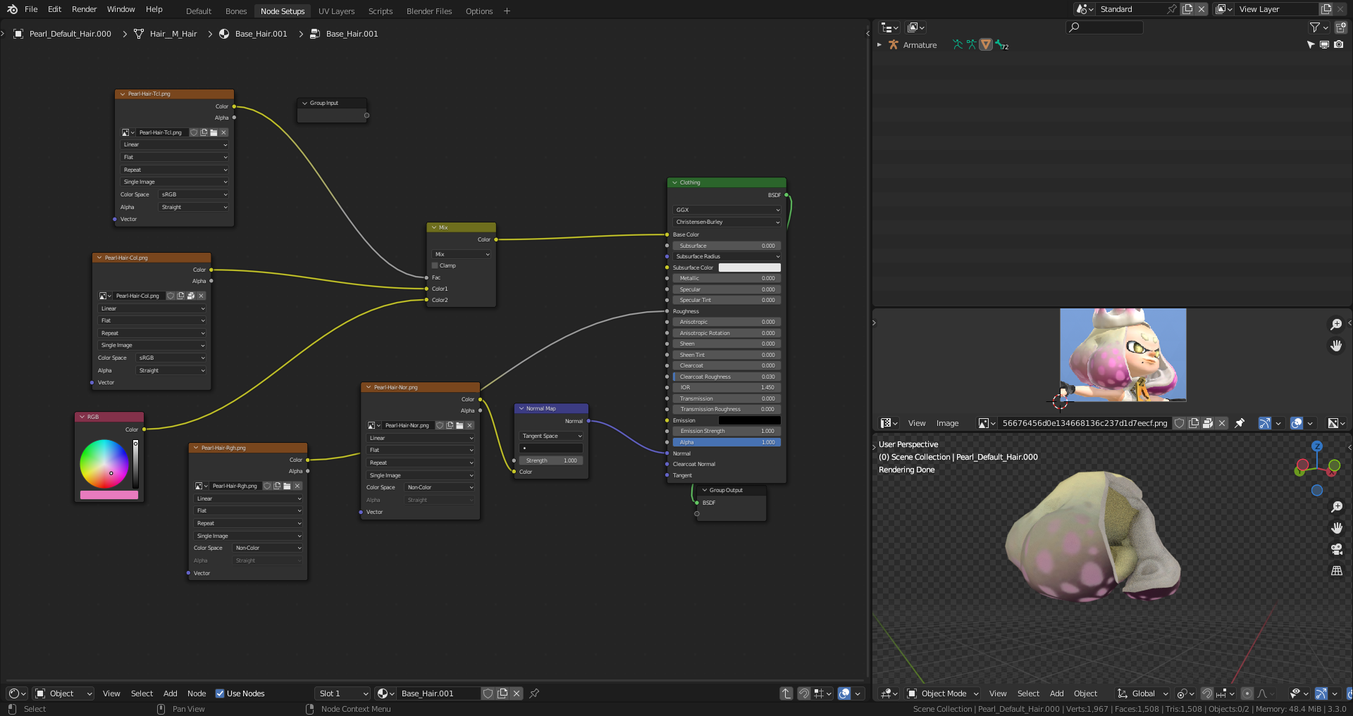Create new scene copy next to Standard
The height and width of the screenshot is (716, 1353).
click(1187, 9)
